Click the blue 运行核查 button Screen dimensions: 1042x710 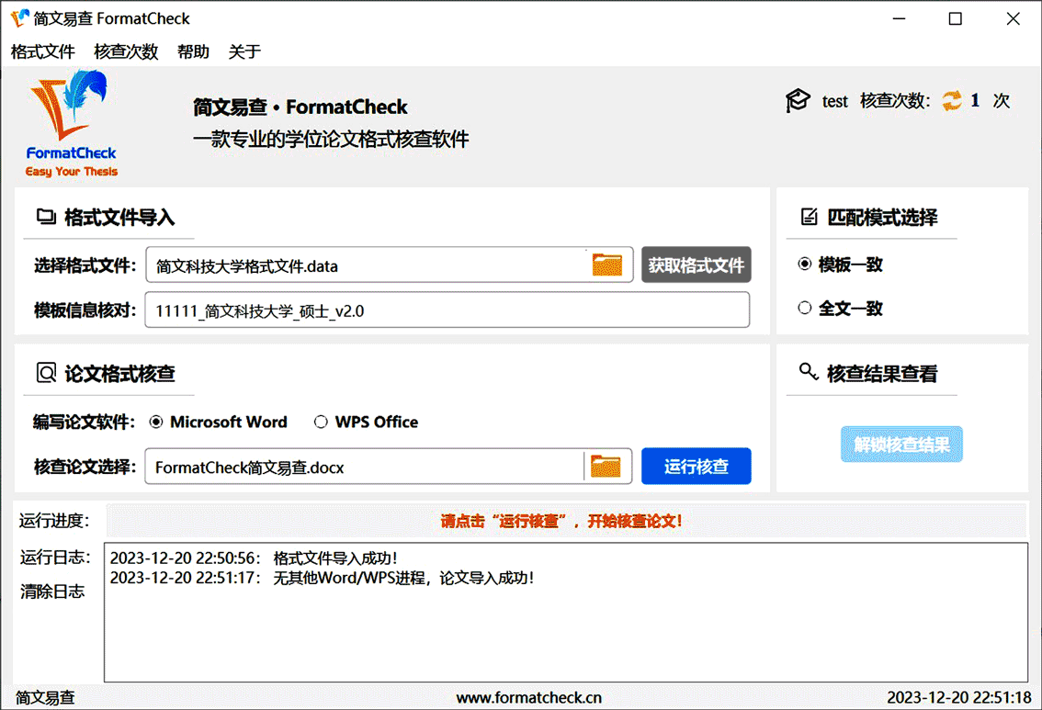click(x=696, y=467)
